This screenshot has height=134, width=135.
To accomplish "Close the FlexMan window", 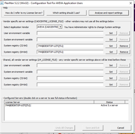I will coord(131,3).
